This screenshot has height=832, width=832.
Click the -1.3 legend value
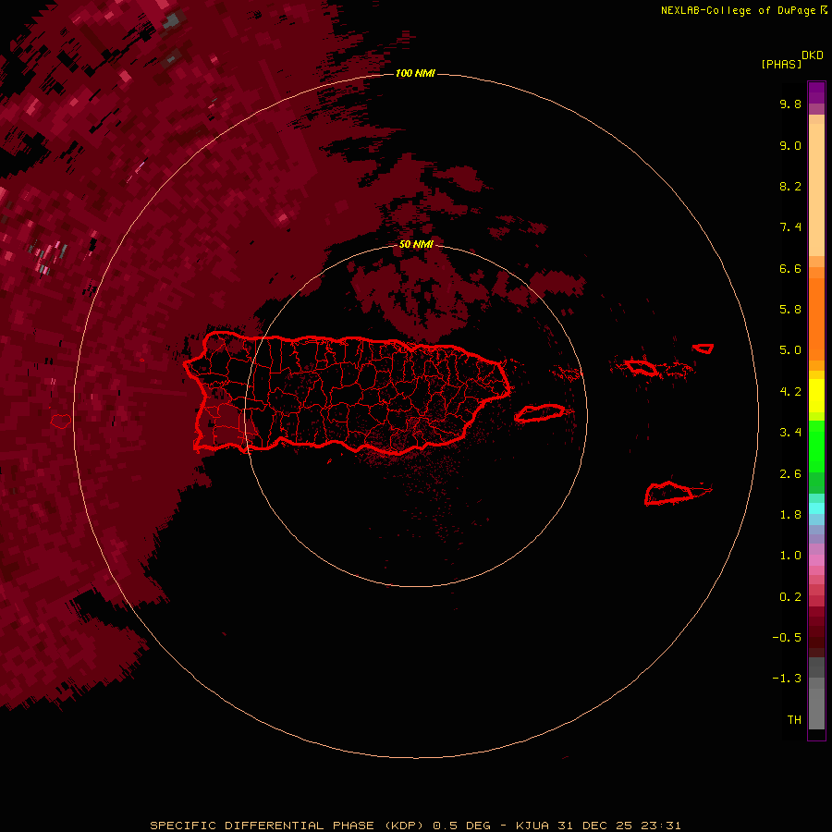787,679
